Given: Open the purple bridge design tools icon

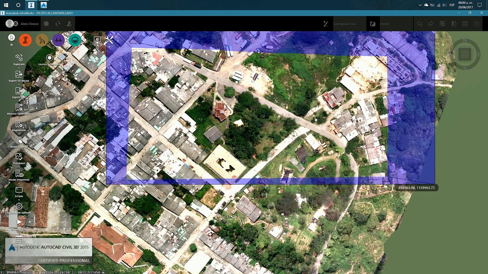Looking at the screenshot, I should tap(58, 40).
